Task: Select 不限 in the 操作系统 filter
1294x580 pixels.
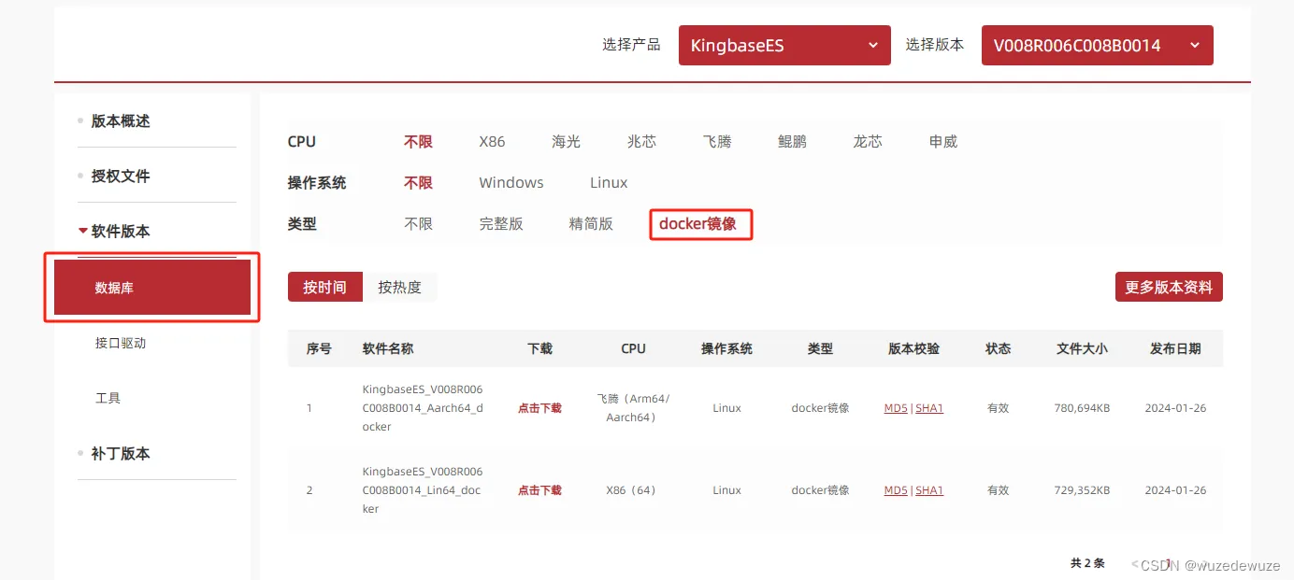Action: [x=418, y=183]
